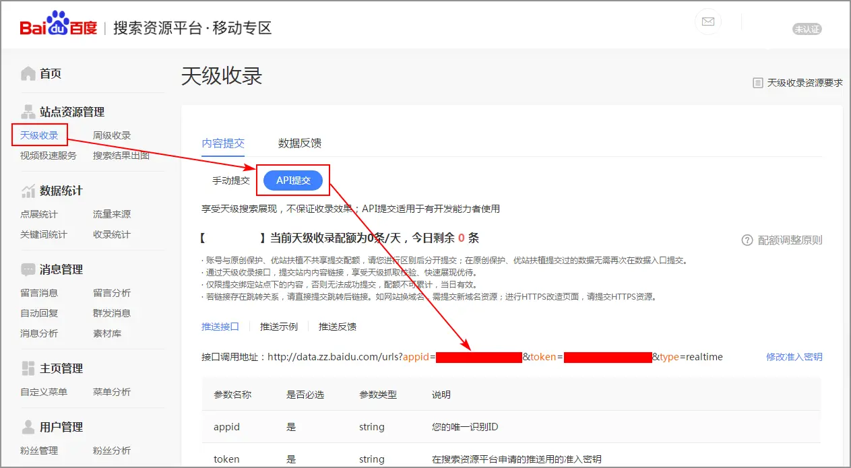Screen dimensions: 851x468
Task: Switch to the 数据反馈 tab
Action: pos(300,143)
